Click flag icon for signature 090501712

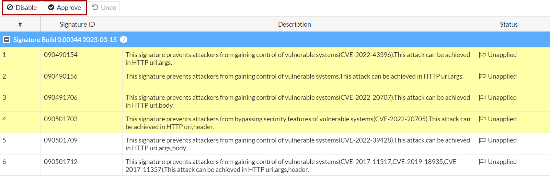point(482,162)
